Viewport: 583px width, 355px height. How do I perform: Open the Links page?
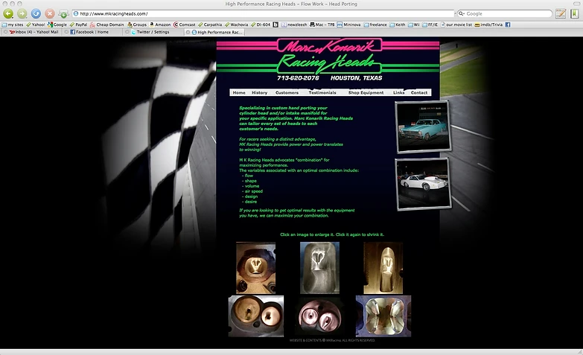click(398, 92)
